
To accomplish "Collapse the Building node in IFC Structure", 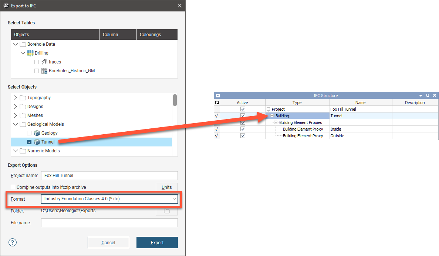I will tap(272, 116).
